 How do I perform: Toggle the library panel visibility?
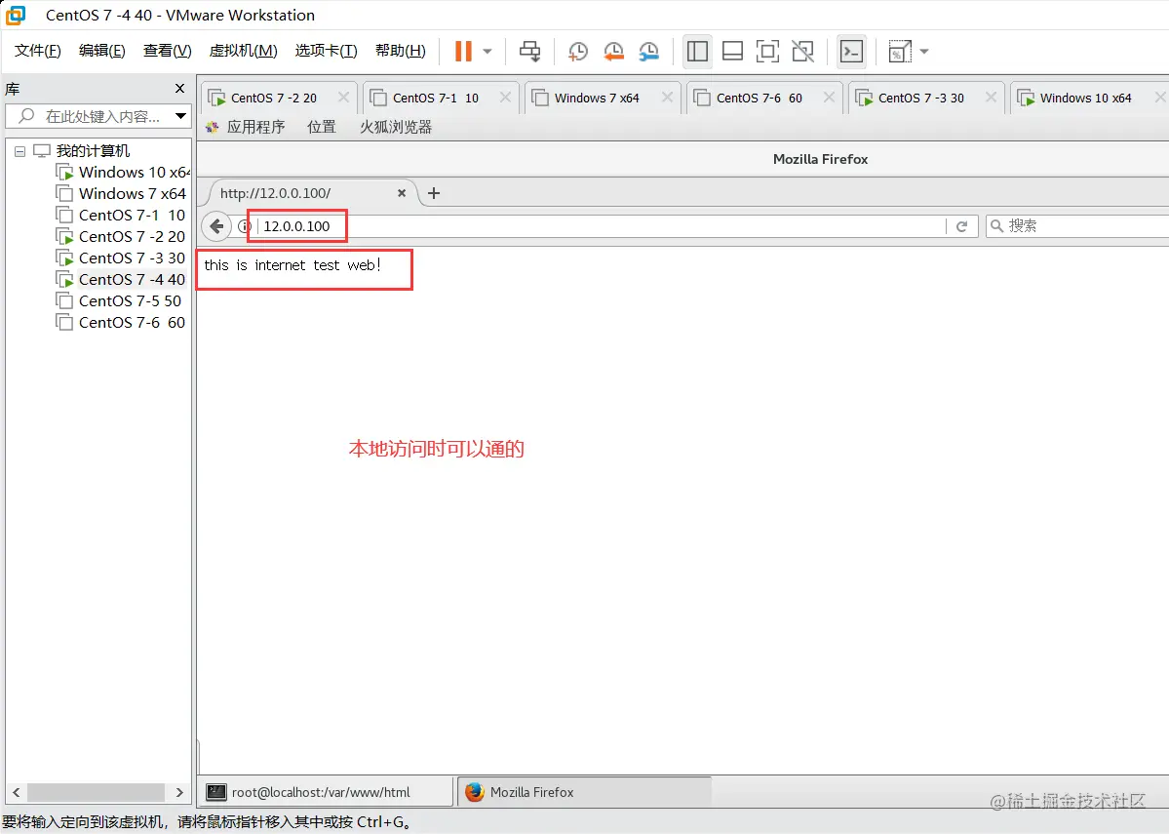click(697, 51)
